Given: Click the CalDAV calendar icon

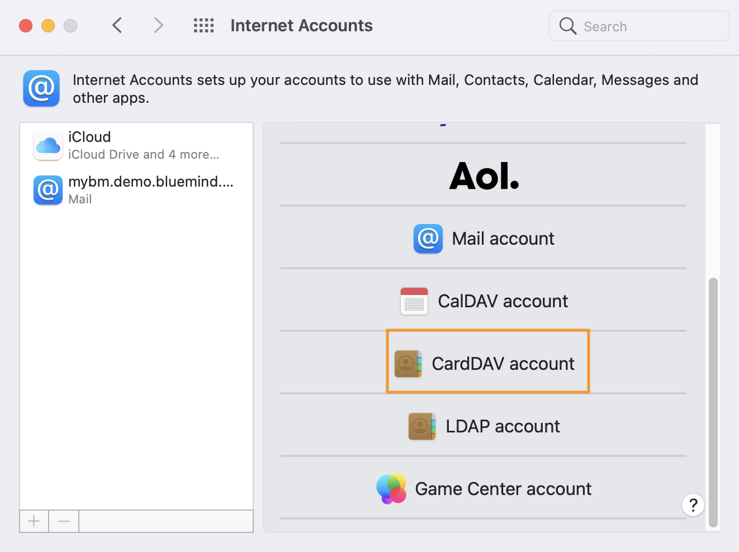Looking at the screenshot, I should (414, 301).
